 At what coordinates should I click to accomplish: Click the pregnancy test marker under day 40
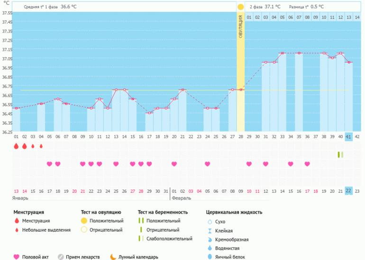tap(340, 154)
